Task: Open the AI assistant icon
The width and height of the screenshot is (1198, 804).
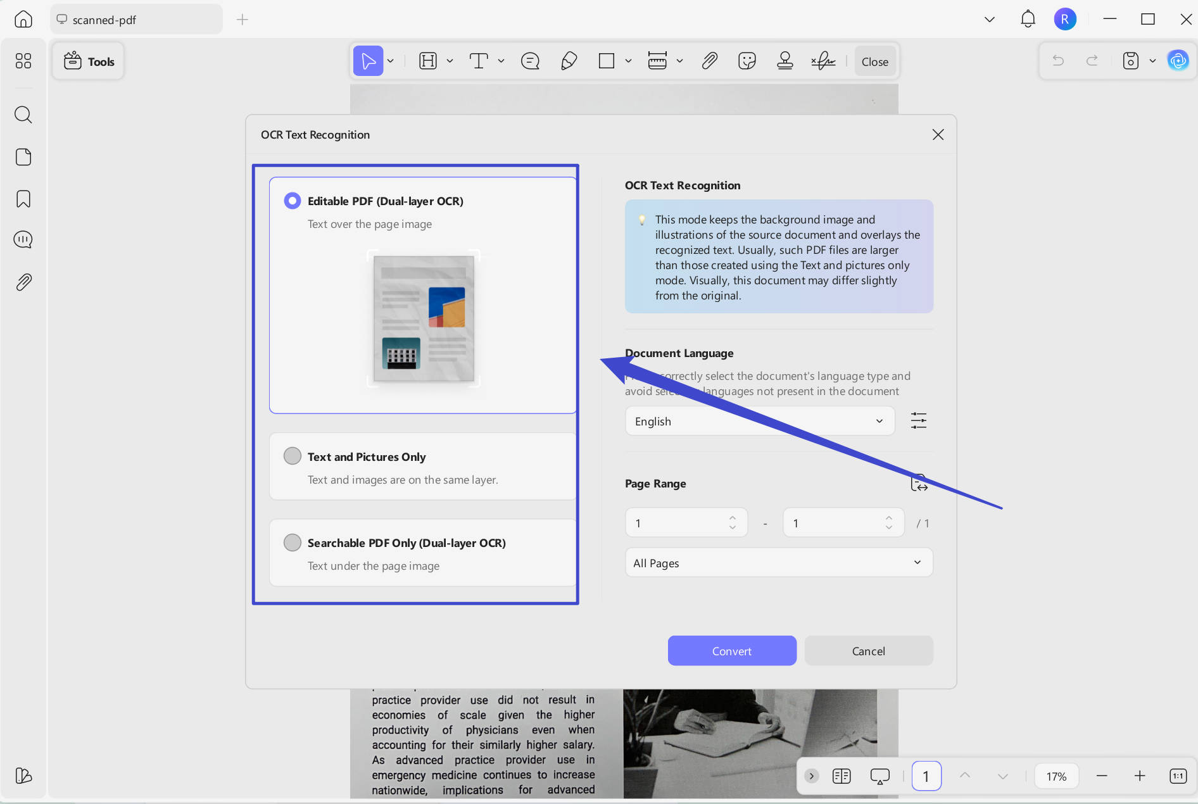Action: coord(1178,61)
